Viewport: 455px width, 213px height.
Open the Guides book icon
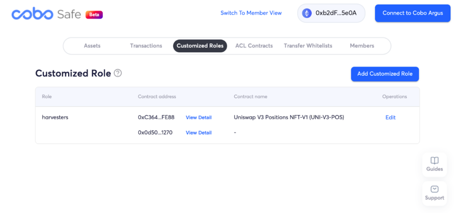tap(434, 161)
